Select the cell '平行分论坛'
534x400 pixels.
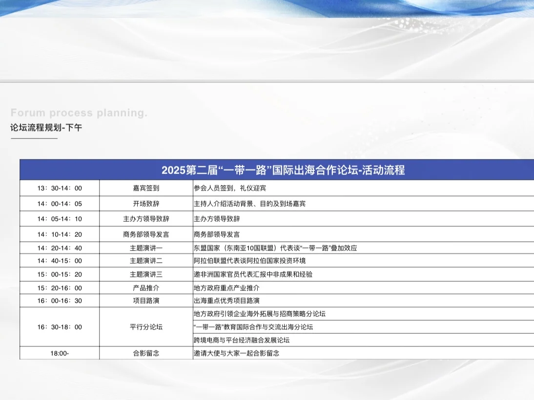click(x=146, y=327)
